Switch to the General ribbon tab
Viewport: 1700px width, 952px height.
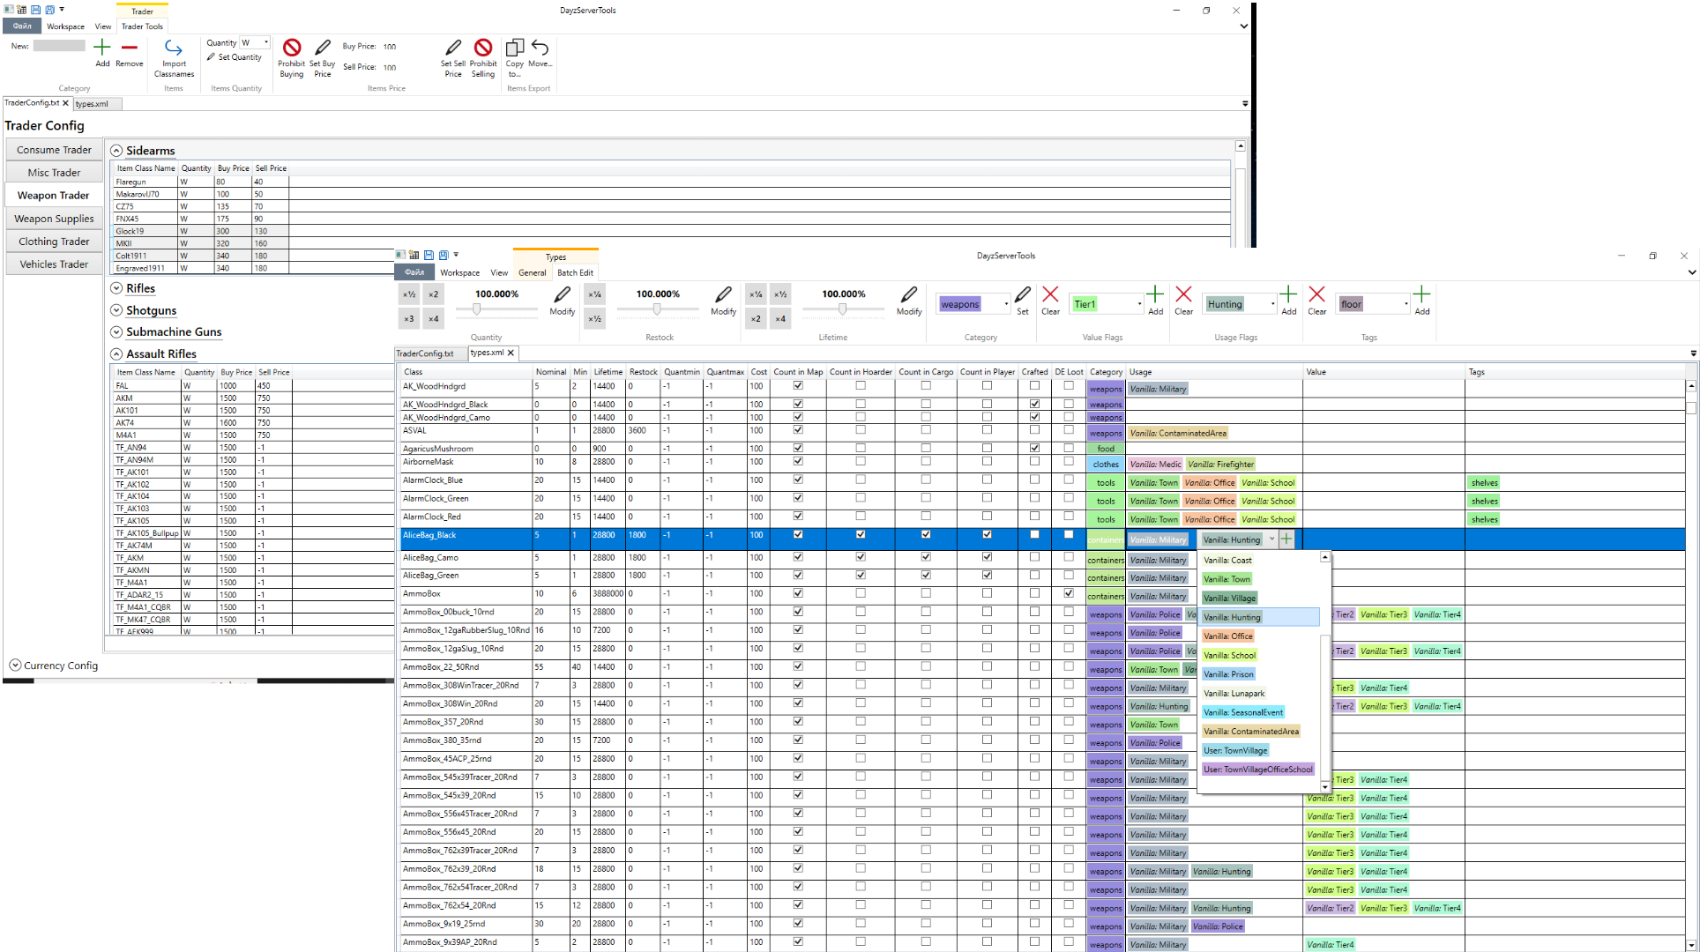coord(532,272)
